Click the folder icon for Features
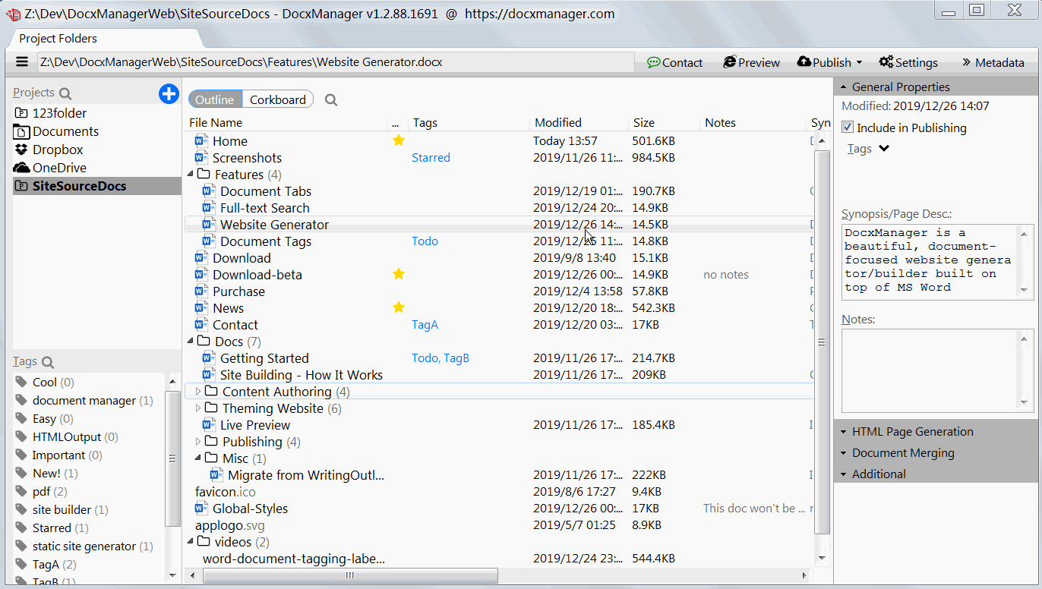Image resolution: width=1042 pixels, height=589 pixels. tap(204, 174)
